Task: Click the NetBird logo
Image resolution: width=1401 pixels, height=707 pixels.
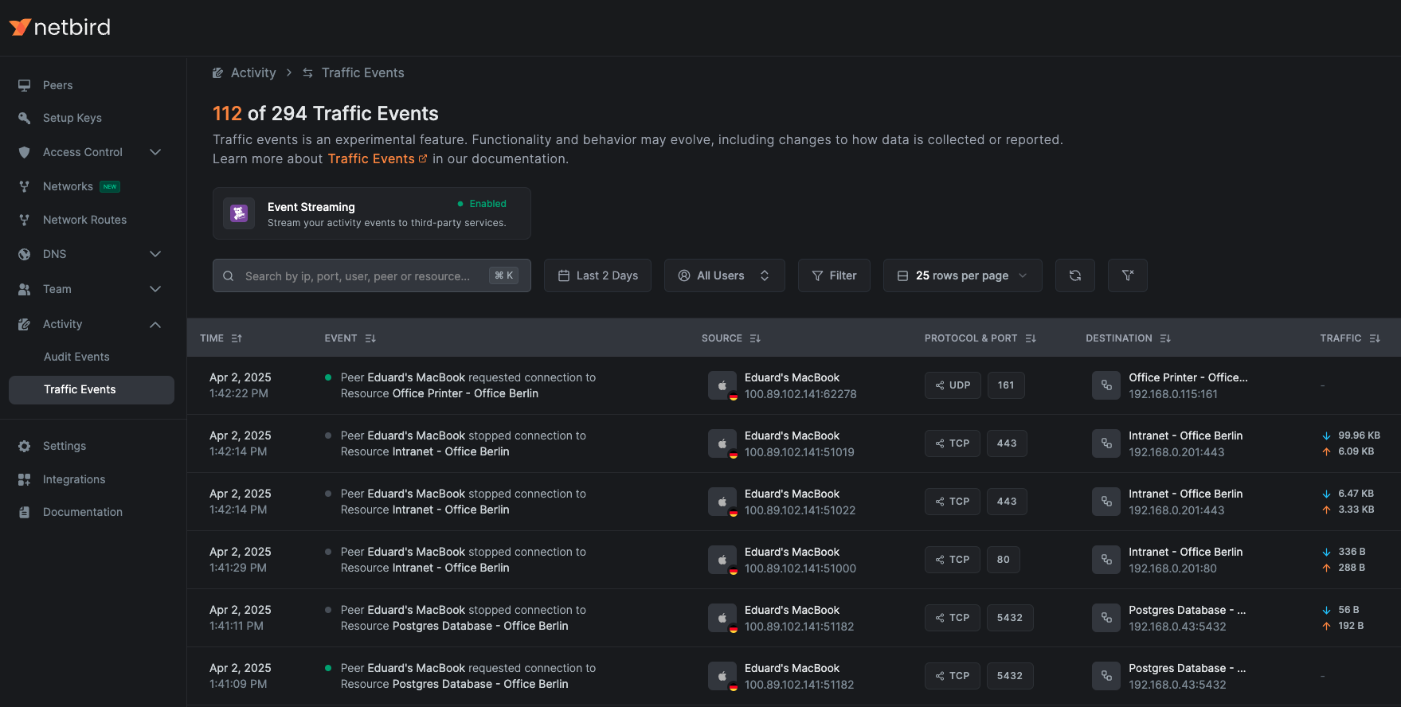Action: click(61, 27)
